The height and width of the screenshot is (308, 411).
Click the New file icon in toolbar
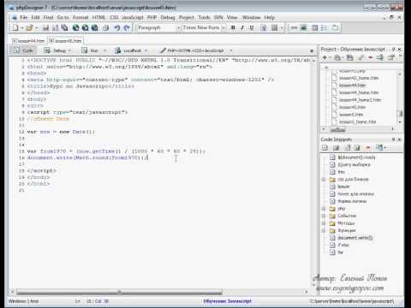point(15,27)
